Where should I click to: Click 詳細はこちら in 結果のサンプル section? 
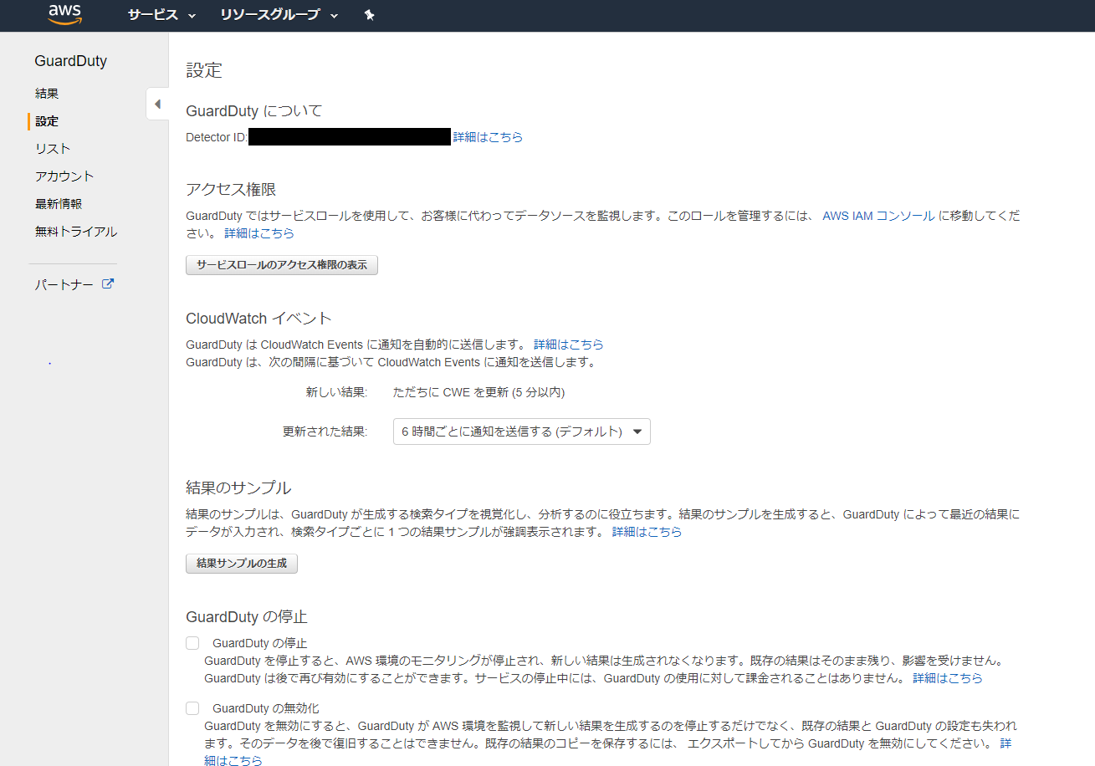coord(647,532)
